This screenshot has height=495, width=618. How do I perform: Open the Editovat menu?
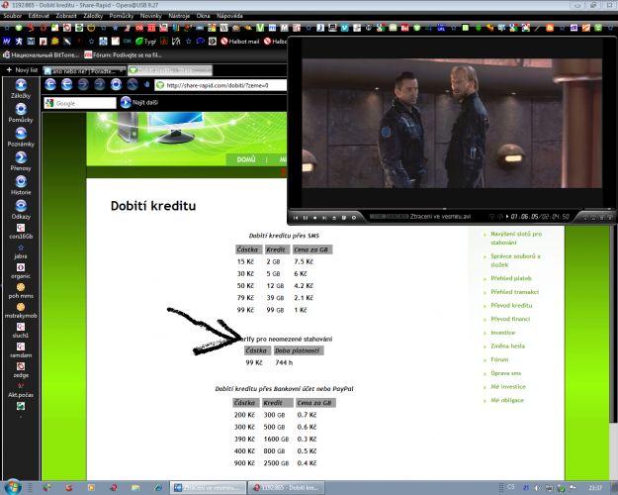click(39, 16)
